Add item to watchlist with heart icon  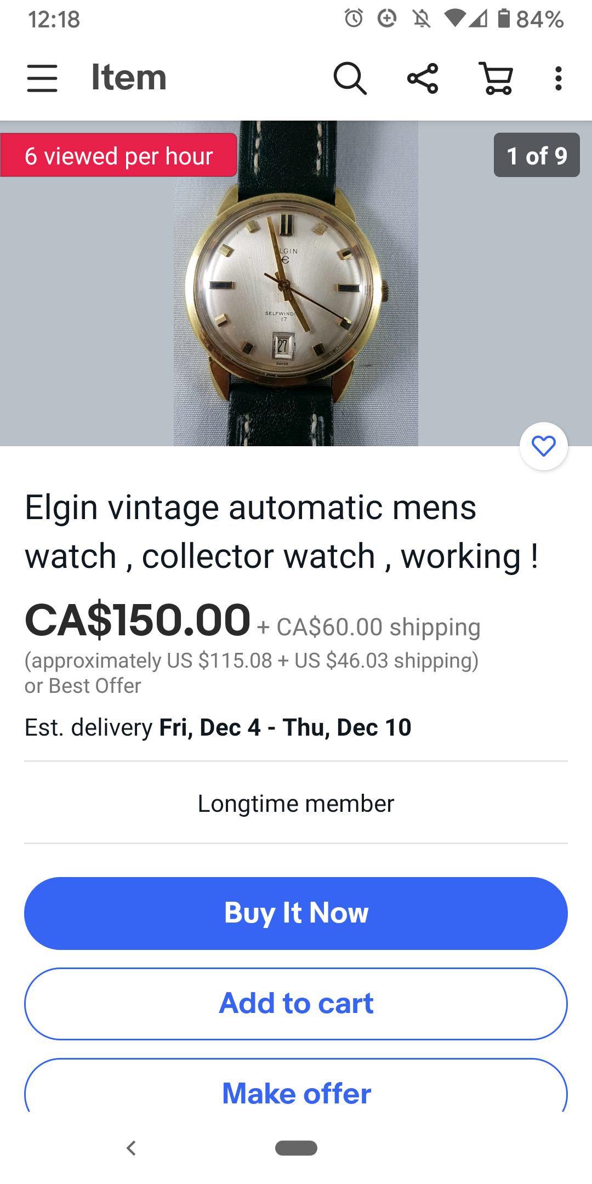(544, 446)
